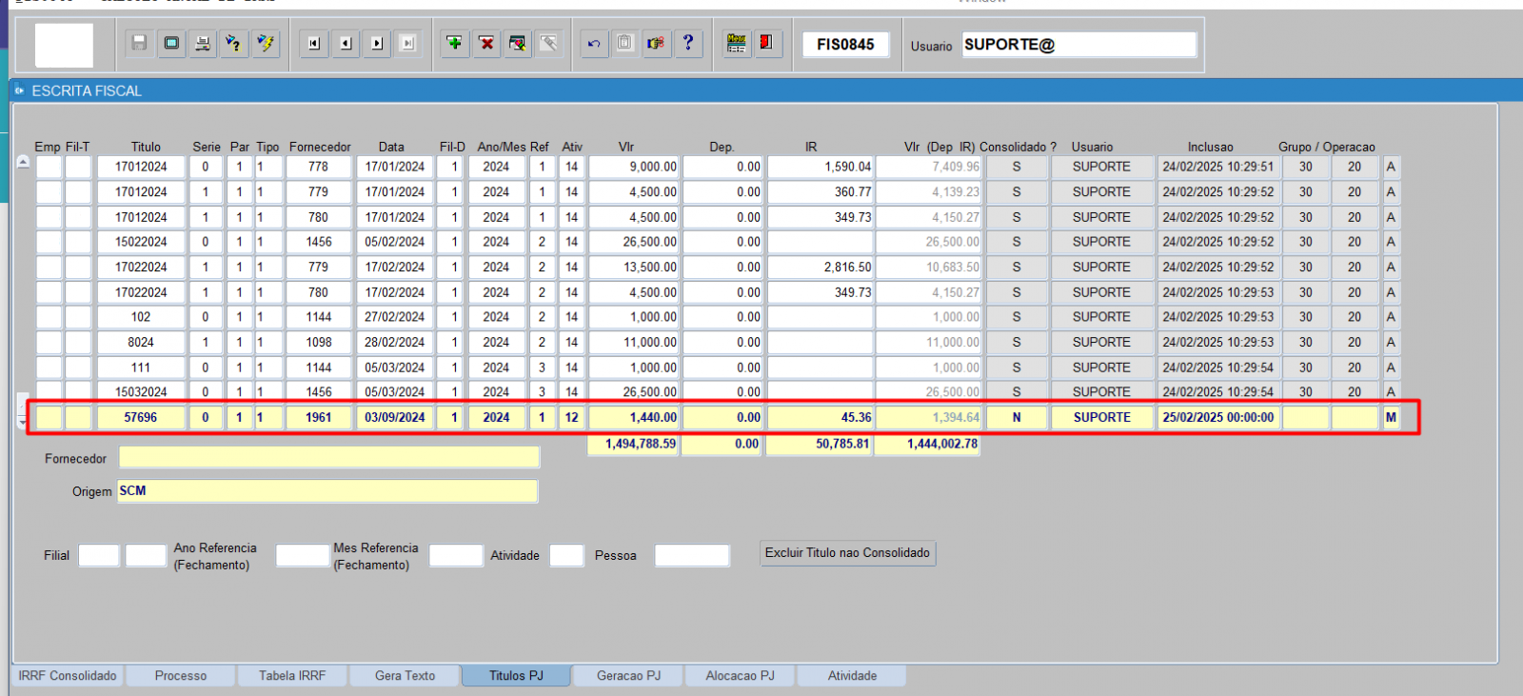Click the Execute Query lightning icon
The width and height of the screenshot is (1523, 696).
point(265,44)
